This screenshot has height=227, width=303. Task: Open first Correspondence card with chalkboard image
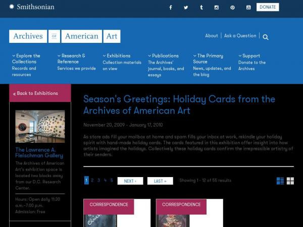pyautogui.click(x=117, y=213)
